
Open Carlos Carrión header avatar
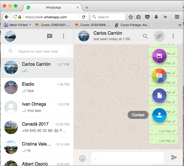pyautogui.click(x=84, y=36)
